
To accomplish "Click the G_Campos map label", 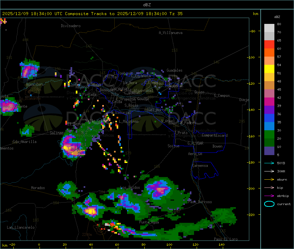I will pos(222,96).
